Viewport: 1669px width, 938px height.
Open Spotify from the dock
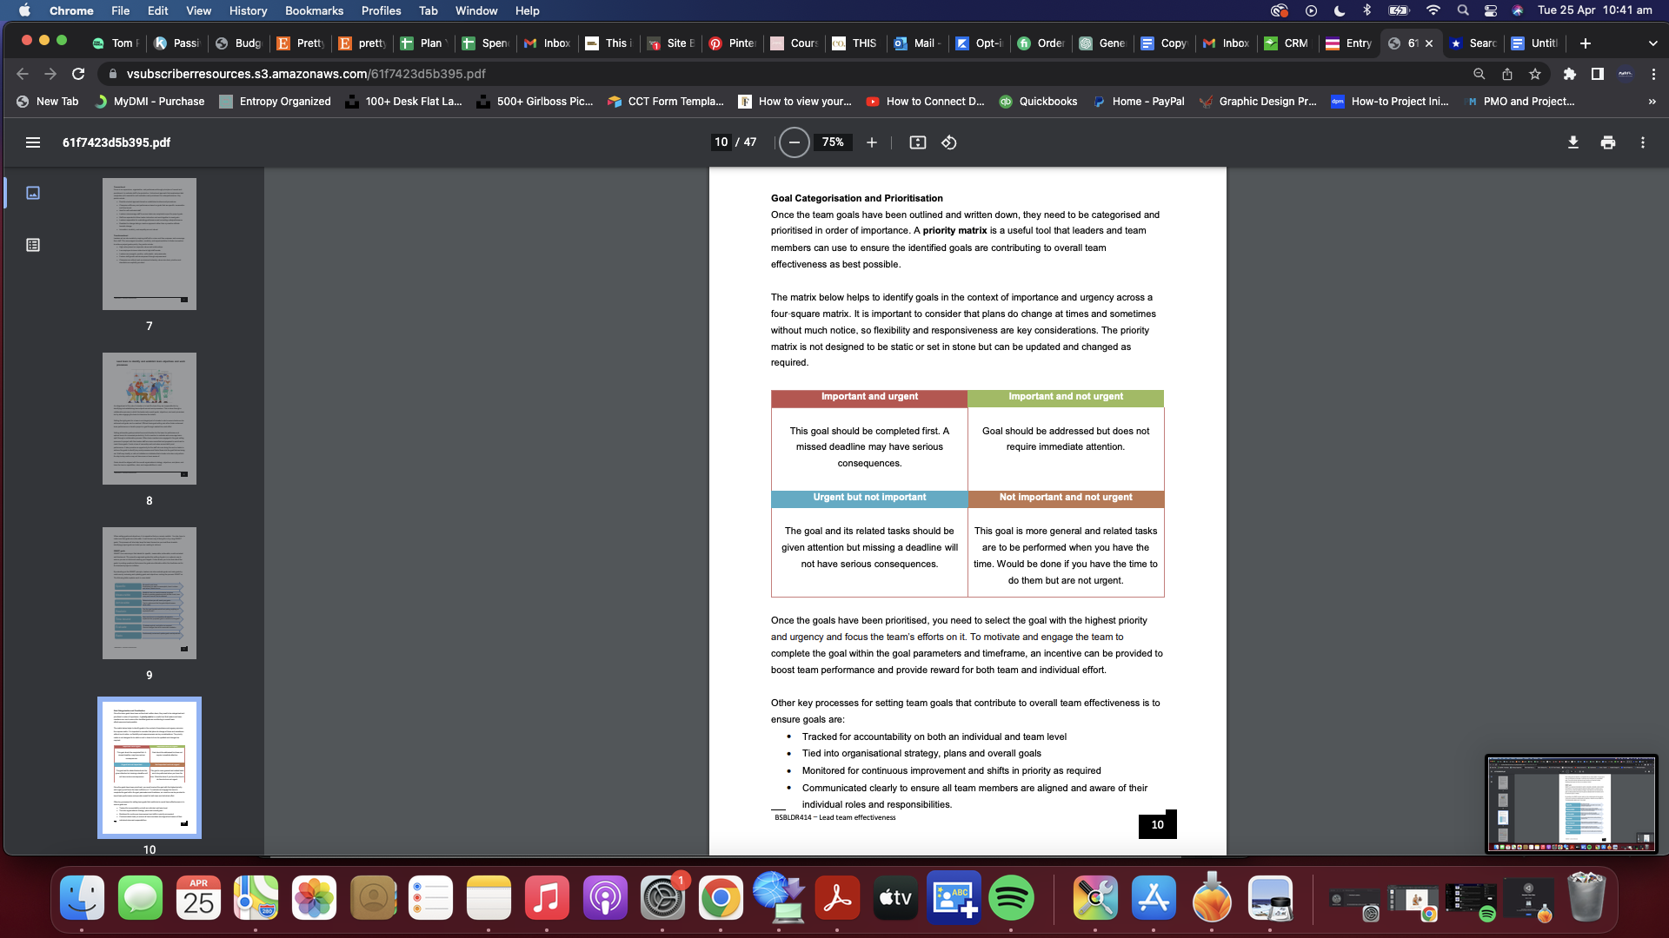point(1010,898)
